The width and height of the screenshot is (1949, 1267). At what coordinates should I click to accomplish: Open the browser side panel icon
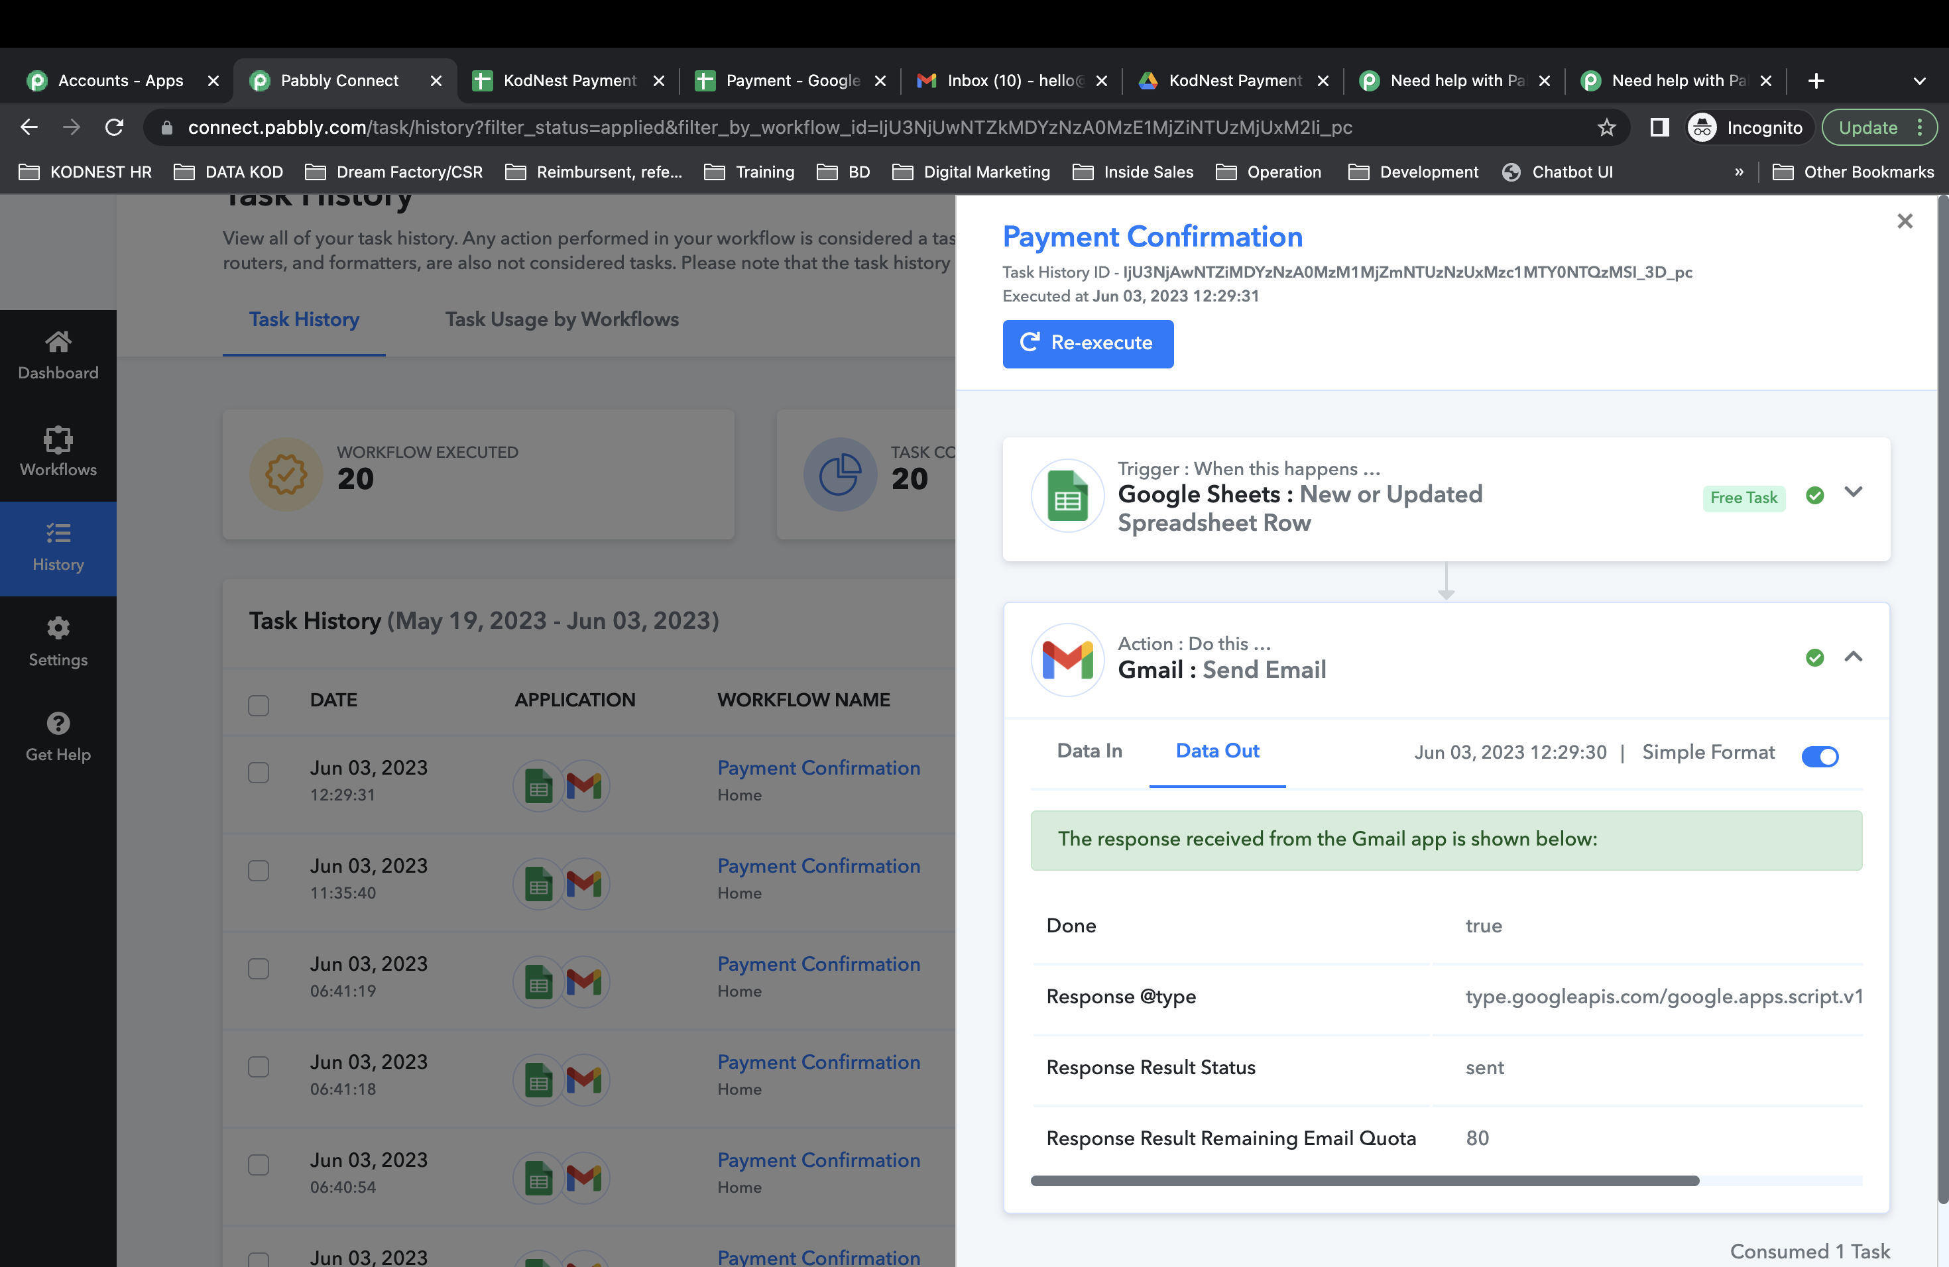coord(1660,127)
